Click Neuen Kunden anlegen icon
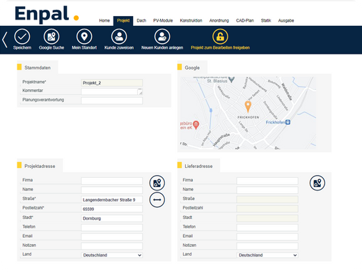The image size is (362, 272). click(162, 36)
